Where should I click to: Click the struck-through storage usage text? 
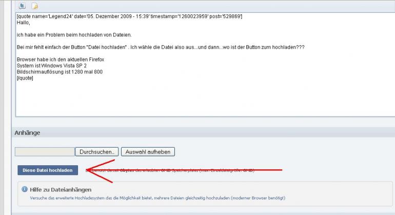pos(170,170)
